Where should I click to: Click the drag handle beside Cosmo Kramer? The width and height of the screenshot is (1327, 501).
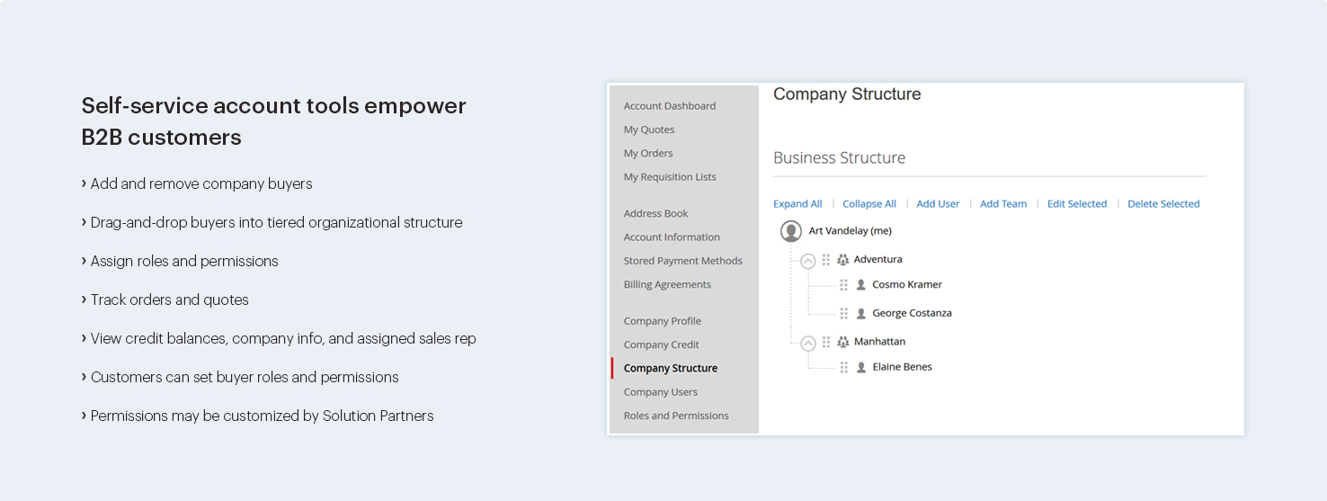[x=843, y=285]
